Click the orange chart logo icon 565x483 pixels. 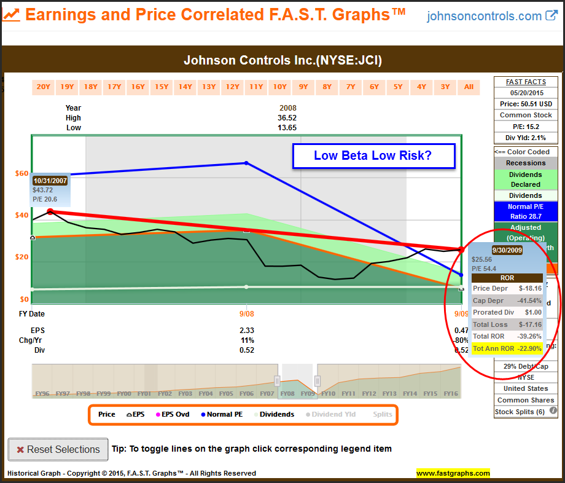coord(12,15)
